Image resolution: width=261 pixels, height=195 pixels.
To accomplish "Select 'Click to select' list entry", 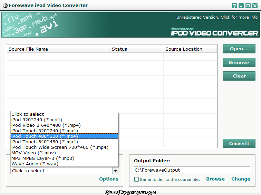I will pyautogui.click(x=65, y=114).
